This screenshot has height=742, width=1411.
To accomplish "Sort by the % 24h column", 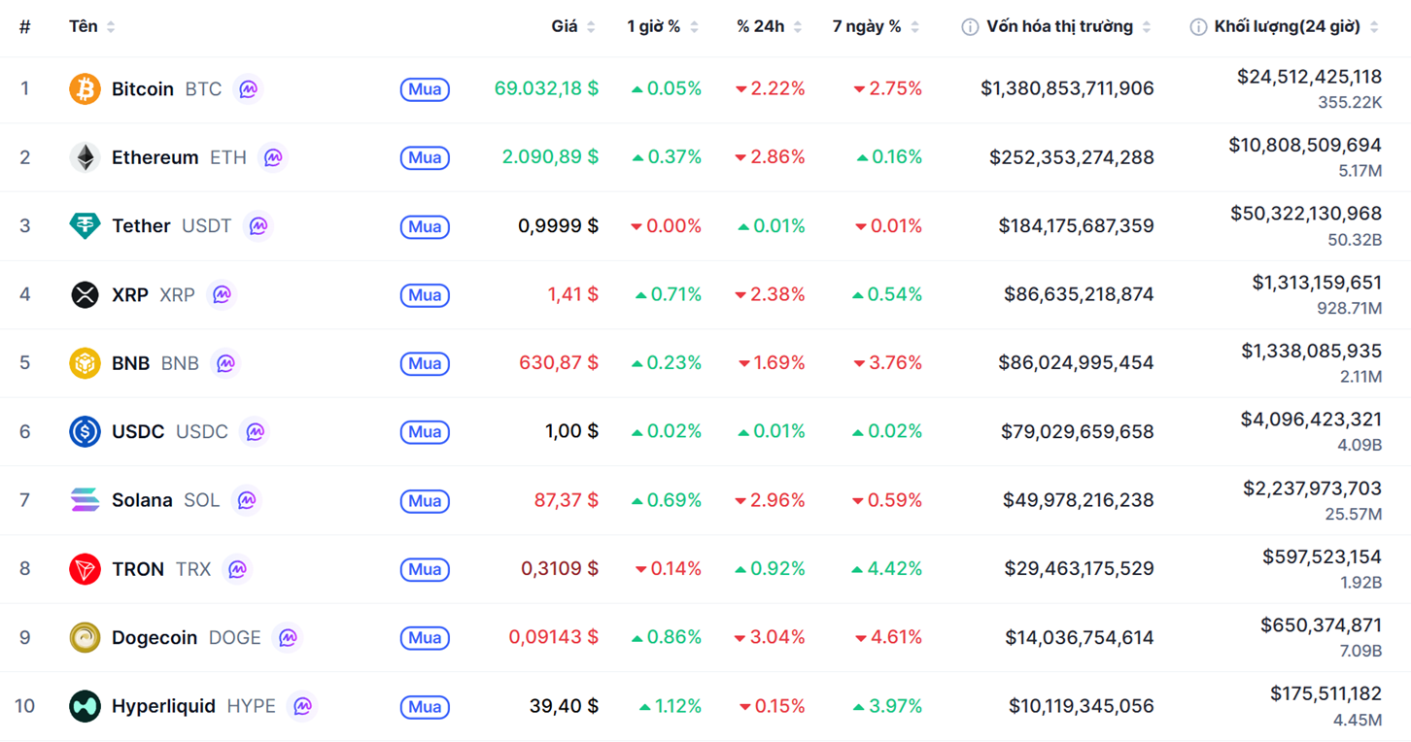I will (x=770, y=27).
